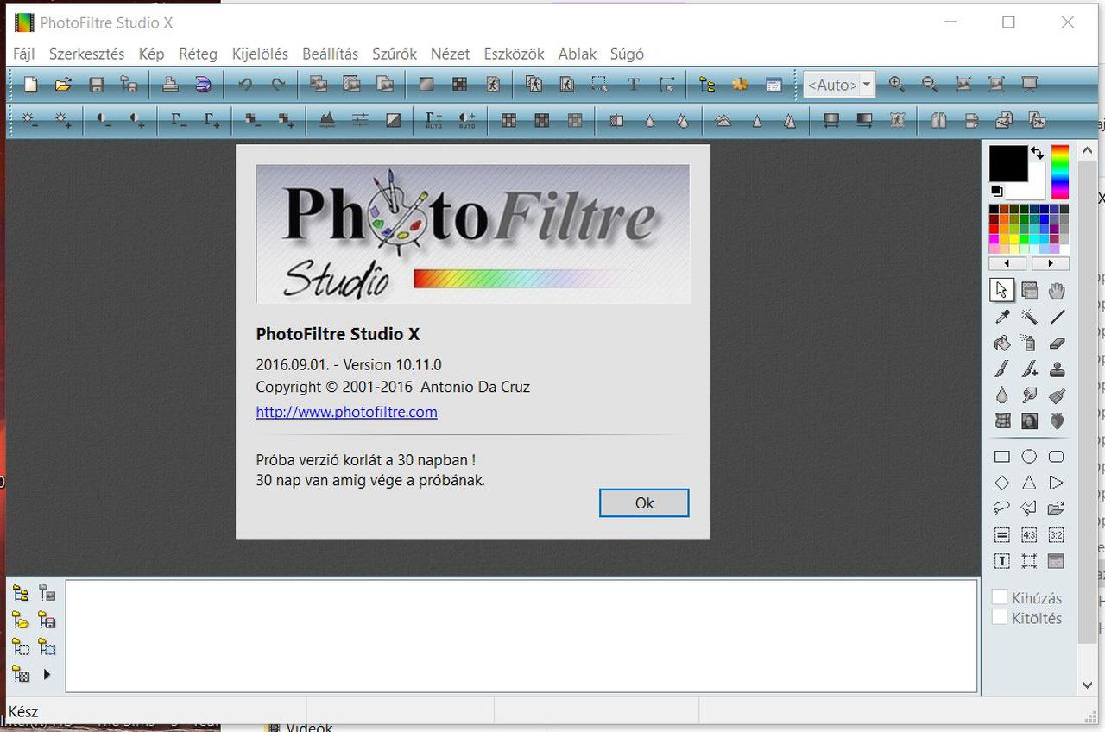The image size is (1105, 732).
Task: Select the triangle selection shape
Action: [1029, 483]
